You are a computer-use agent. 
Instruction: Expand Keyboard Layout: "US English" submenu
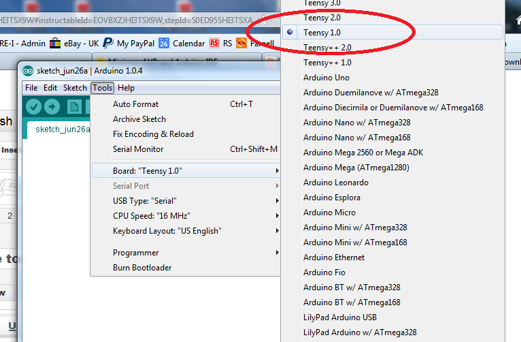pos(185,230)
